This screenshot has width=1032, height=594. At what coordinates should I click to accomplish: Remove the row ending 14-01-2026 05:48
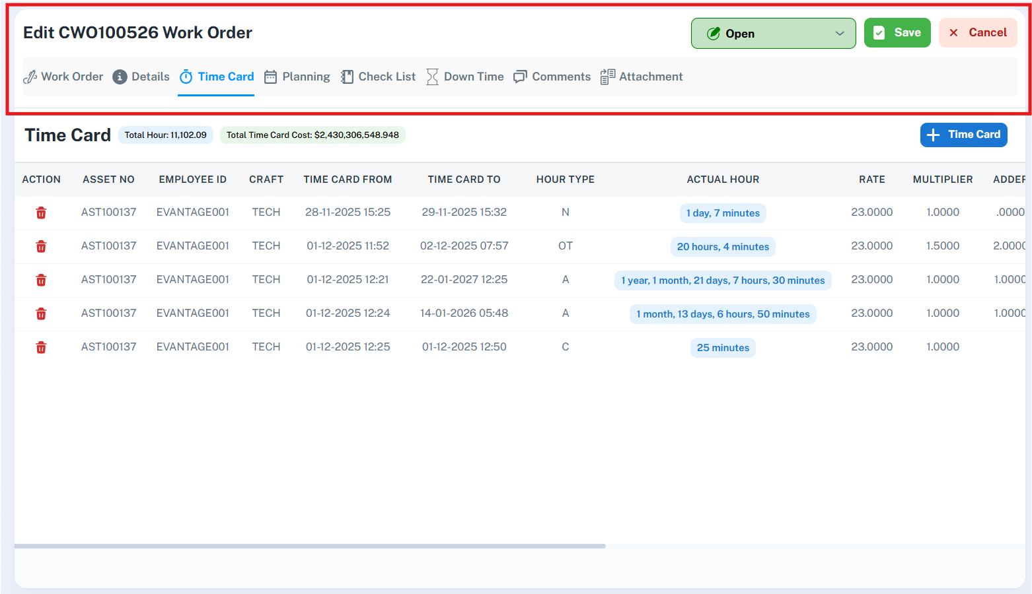[x=41, y=313]
